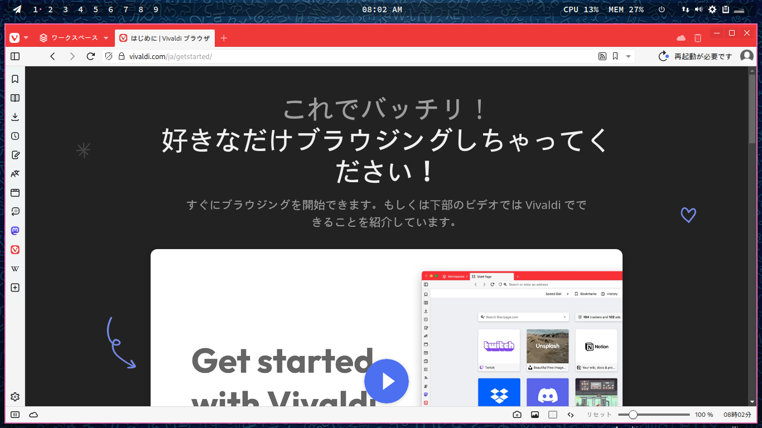Open the Vivaldi main menu
The height and width of the screenshot is (428, 762).
pos(15,38)
